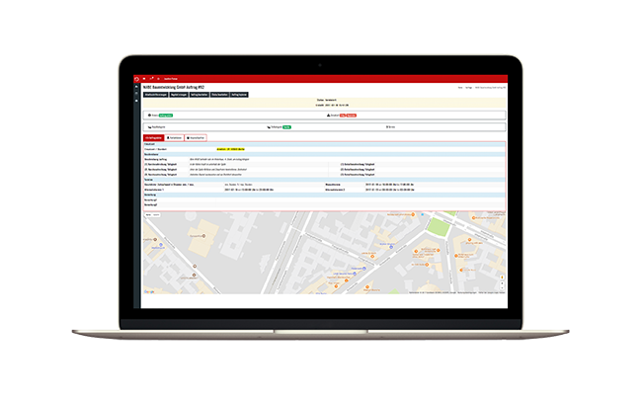
Task: Click the first small red badge
Action: [x=343, y=116]
